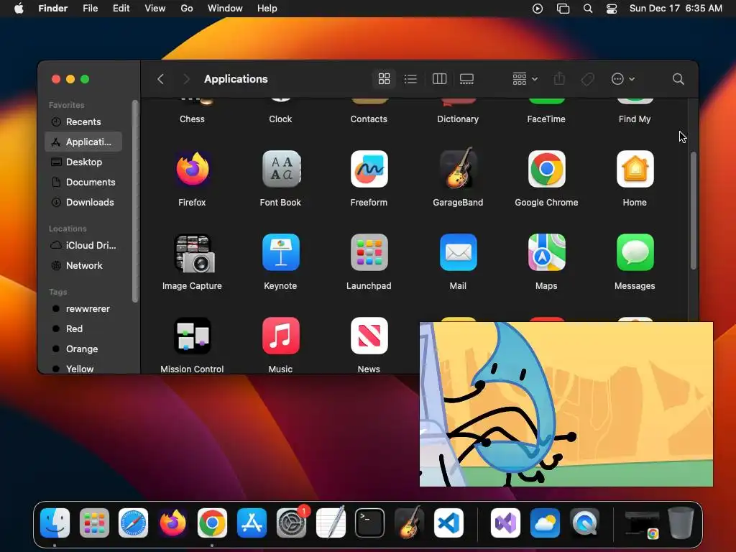Screen dimensions: 736x552
Task: Open QuickTime Player from the Dock
Action: pyautogui.click(x=584, y=523)
